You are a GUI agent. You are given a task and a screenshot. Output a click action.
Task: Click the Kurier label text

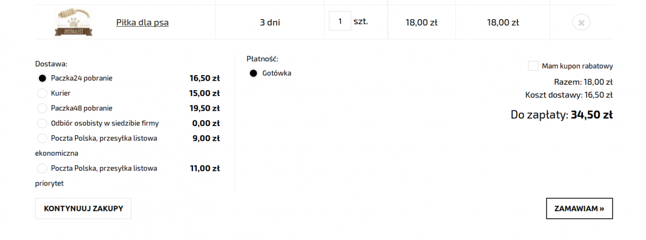tap(61, 93)
